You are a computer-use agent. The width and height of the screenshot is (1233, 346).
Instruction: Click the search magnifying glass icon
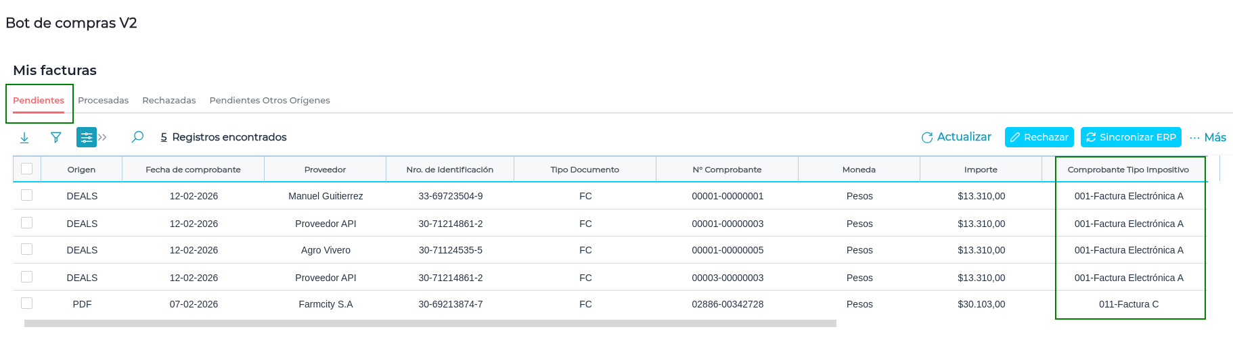click(137, 137)
